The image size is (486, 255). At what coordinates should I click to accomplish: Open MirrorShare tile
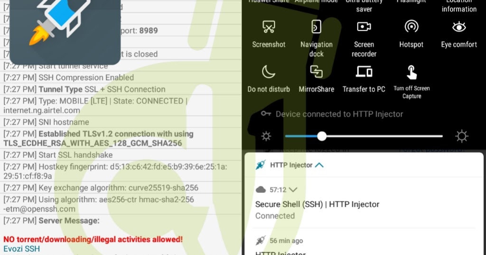316,79
